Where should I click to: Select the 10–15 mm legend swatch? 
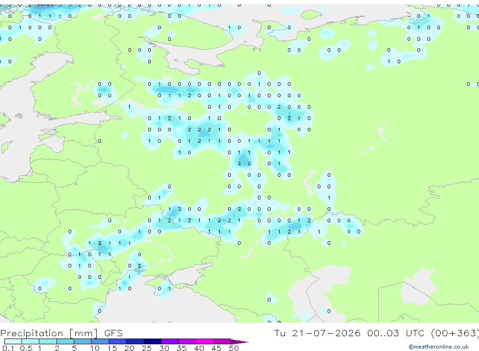(100, 341)
